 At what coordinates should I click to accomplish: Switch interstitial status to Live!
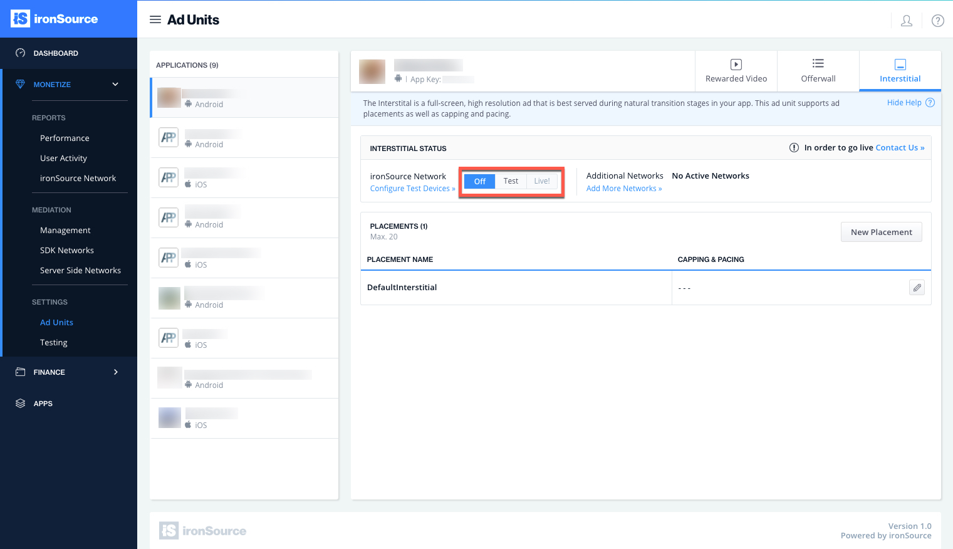click(x=541, y=180)
